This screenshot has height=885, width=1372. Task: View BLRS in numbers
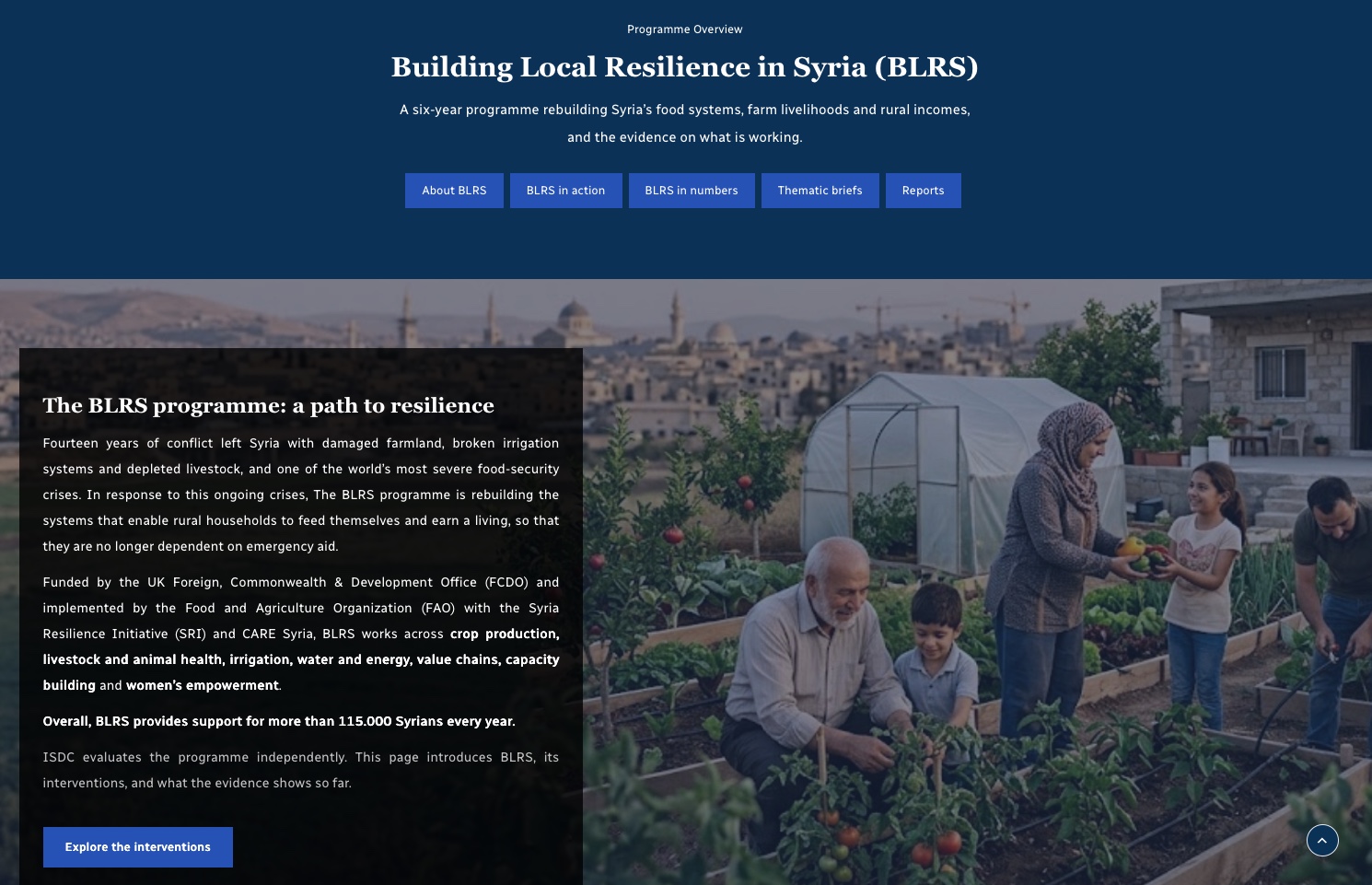692,191
